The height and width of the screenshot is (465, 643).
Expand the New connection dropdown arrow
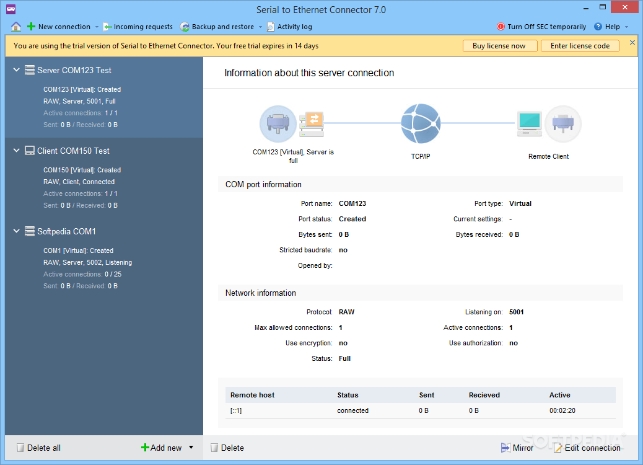point(97,27)
